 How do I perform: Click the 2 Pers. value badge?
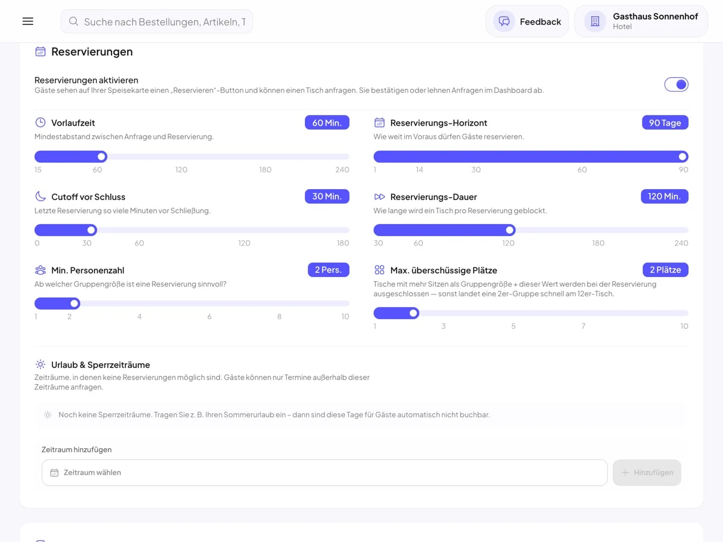[328, 270]
